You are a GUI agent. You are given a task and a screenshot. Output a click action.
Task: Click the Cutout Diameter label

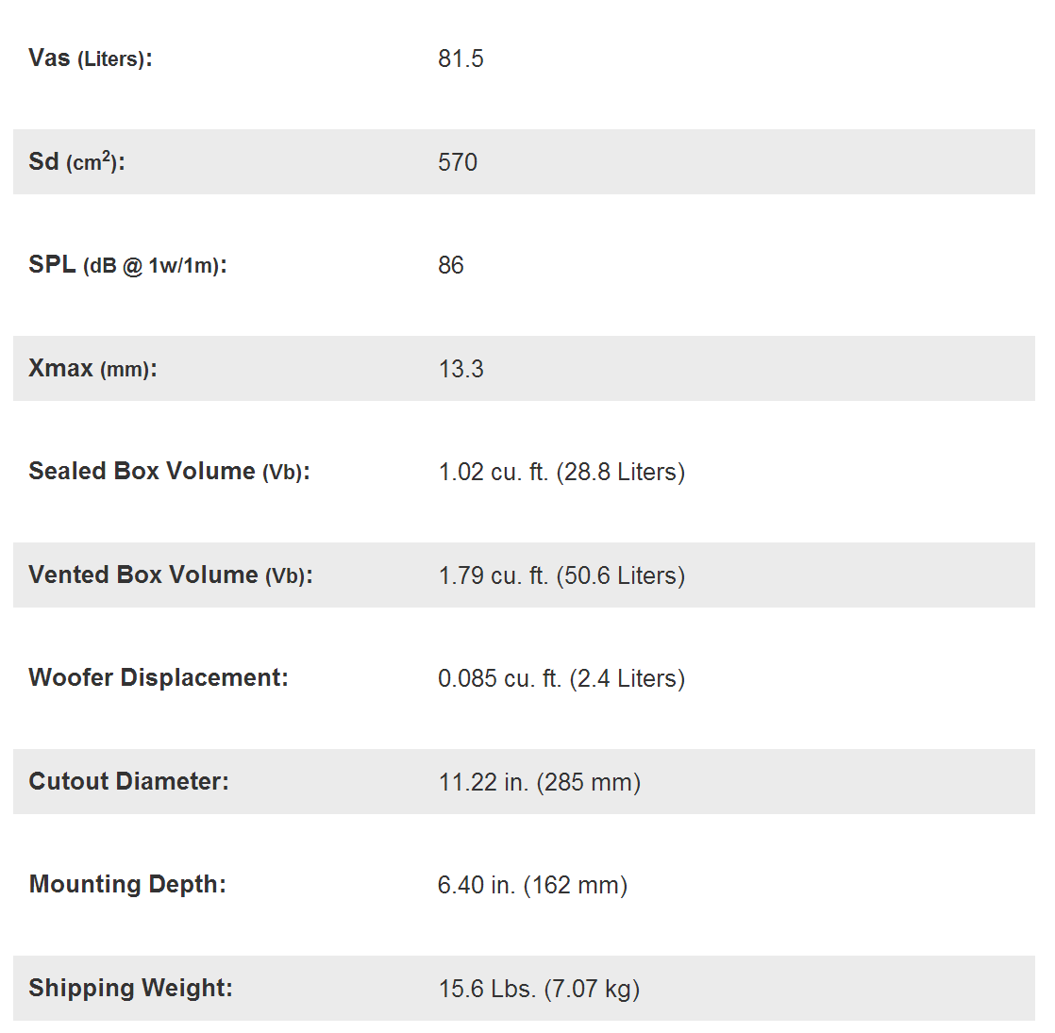[128, 782]
